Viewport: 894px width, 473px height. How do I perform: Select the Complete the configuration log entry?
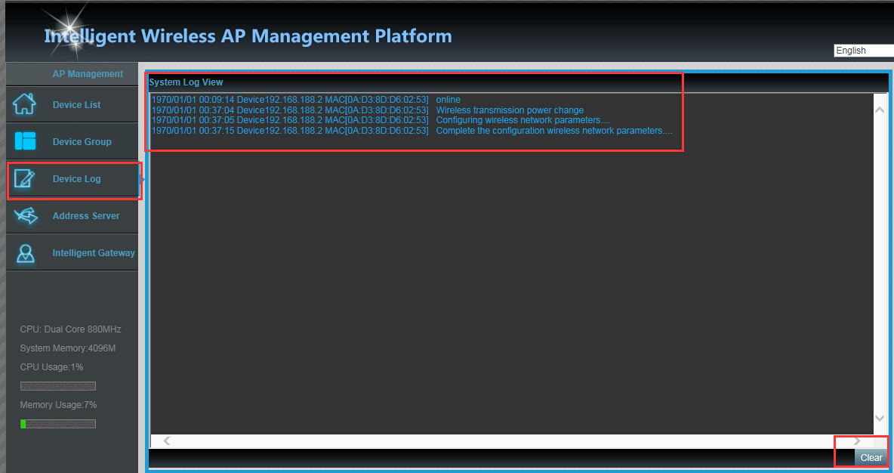point(412,131)
